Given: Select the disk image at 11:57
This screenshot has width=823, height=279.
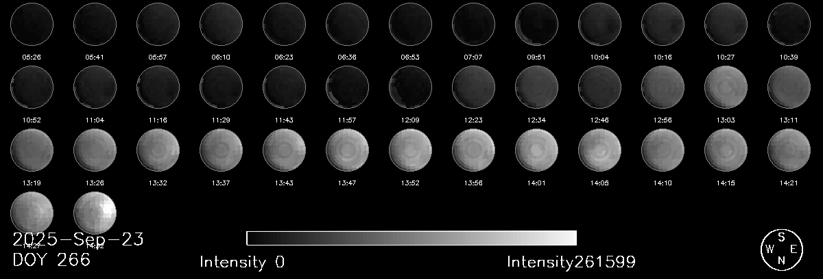Looking at the screenshot, I should pos(348,88).
